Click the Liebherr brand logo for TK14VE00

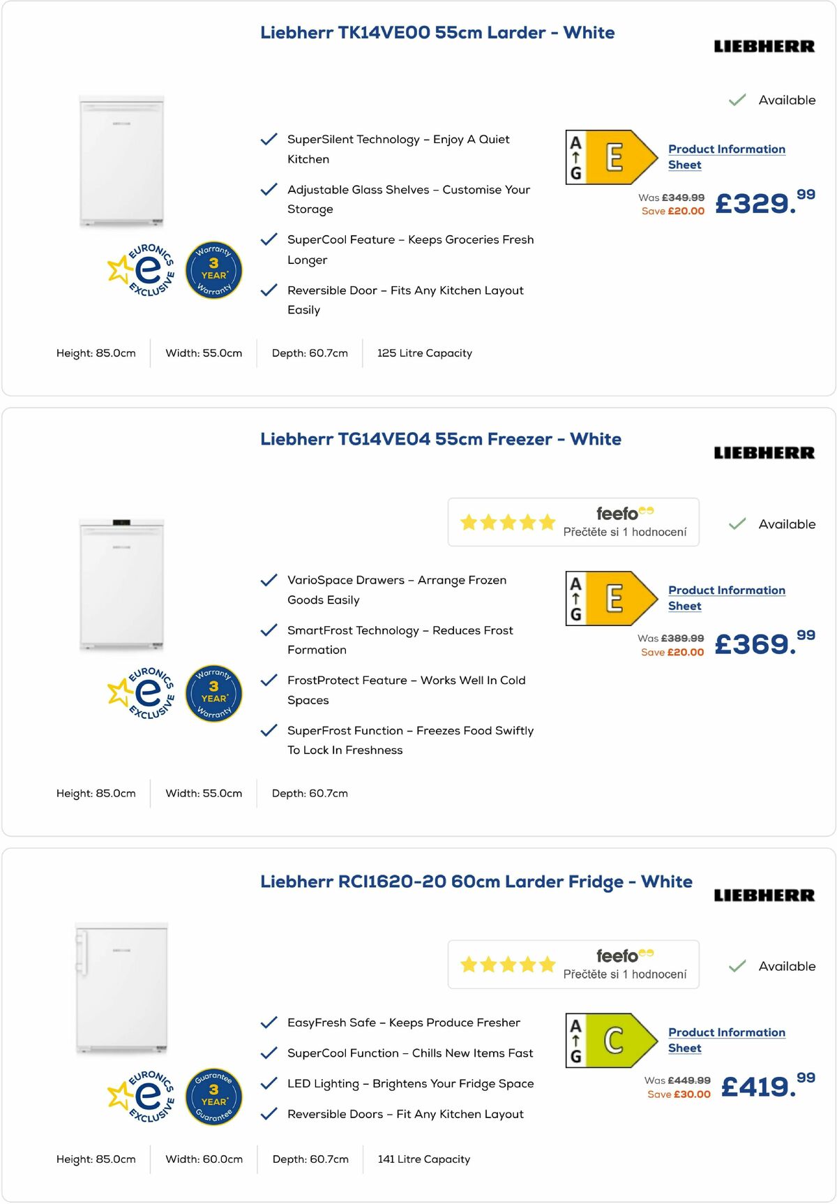tap(764, 45)
